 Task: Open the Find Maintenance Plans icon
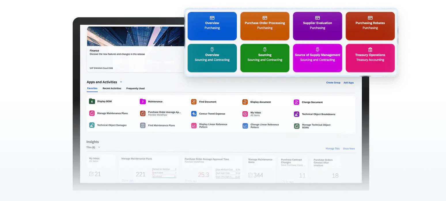143,125
